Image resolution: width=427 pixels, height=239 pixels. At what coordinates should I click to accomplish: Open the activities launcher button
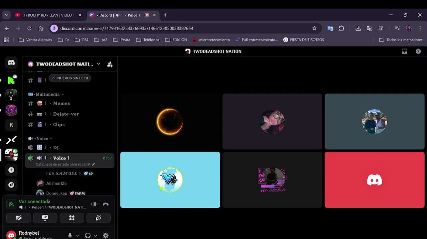72,218
